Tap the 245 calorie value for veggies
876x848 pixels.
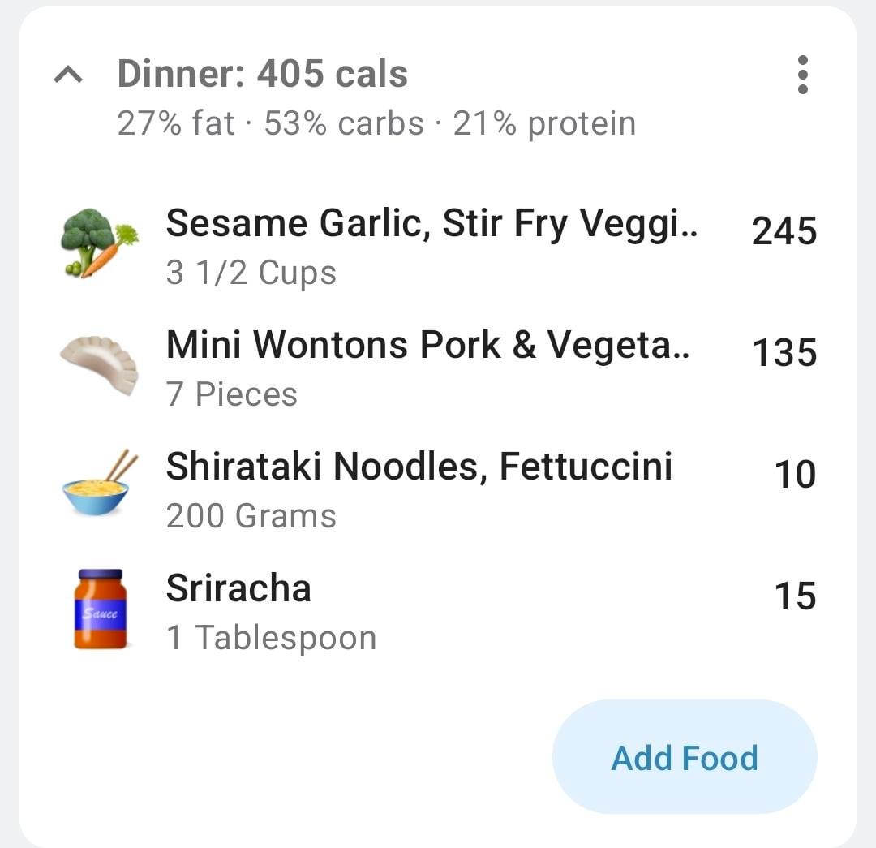coord(784,232)
